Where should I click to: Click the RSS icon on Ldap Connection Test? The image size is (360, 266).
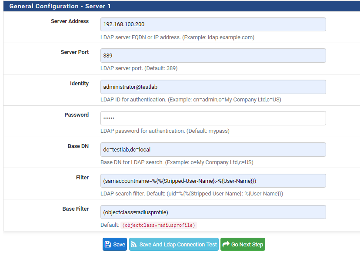(x=133, y=244)
